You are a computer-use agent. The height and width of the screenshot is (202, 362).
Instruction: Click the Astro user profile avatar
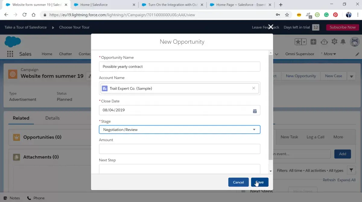(354, 42)
